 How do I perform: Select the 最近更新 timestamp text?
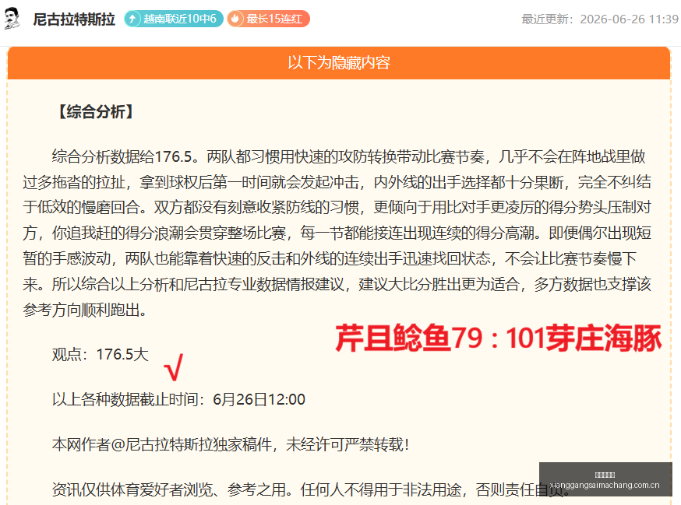point(600,19)
